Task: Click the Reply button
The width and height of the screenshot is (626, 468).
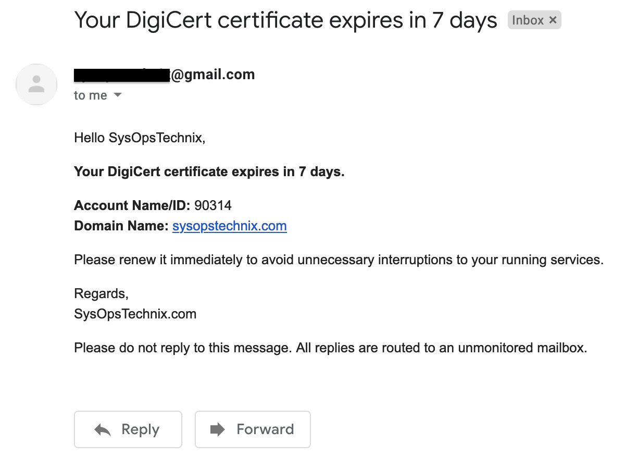Action: click(x=128, y=429)
